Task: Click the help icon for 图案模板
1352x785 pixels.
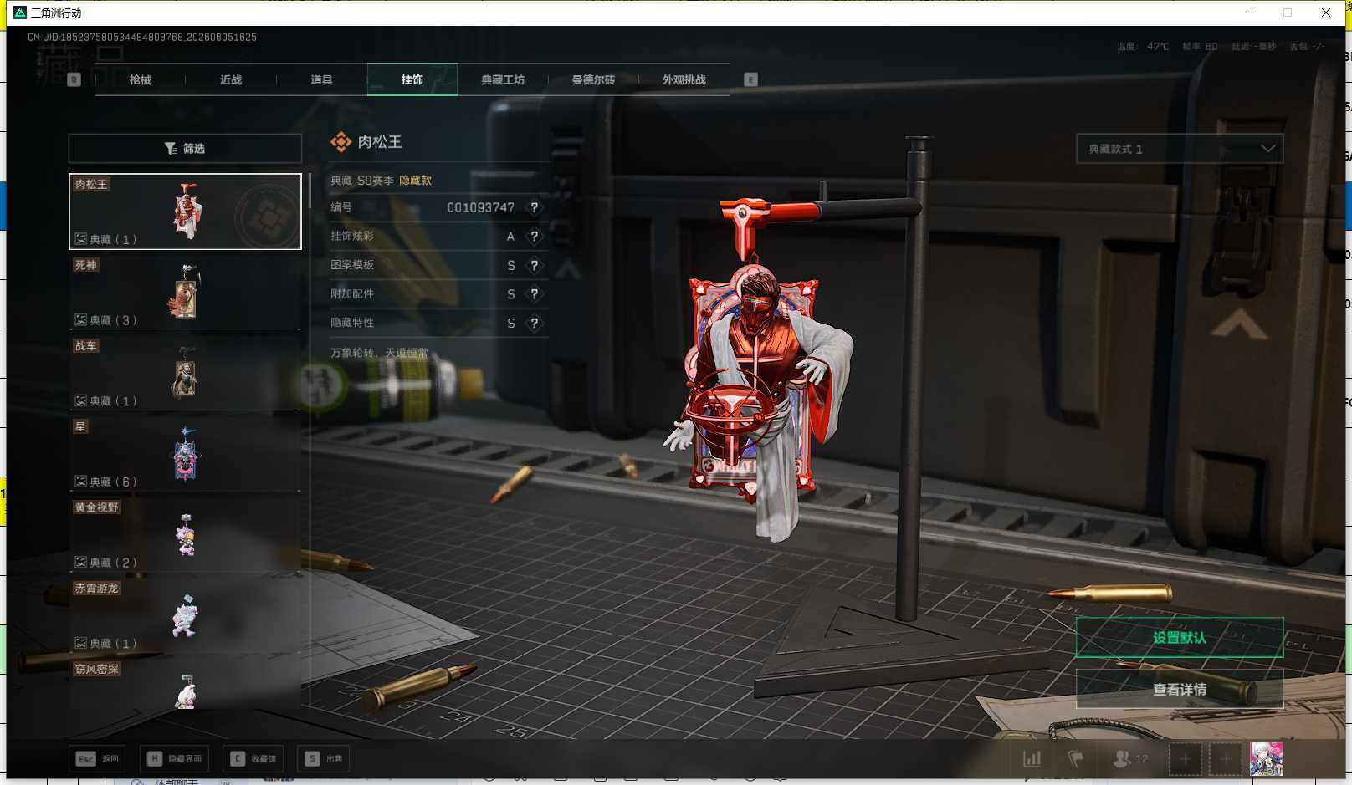Action: (534, 265)
